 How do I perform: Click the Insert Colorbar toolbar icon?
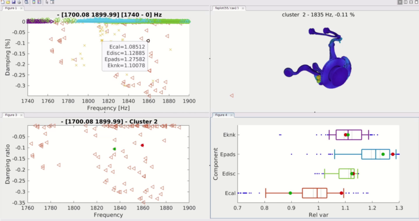34,2
